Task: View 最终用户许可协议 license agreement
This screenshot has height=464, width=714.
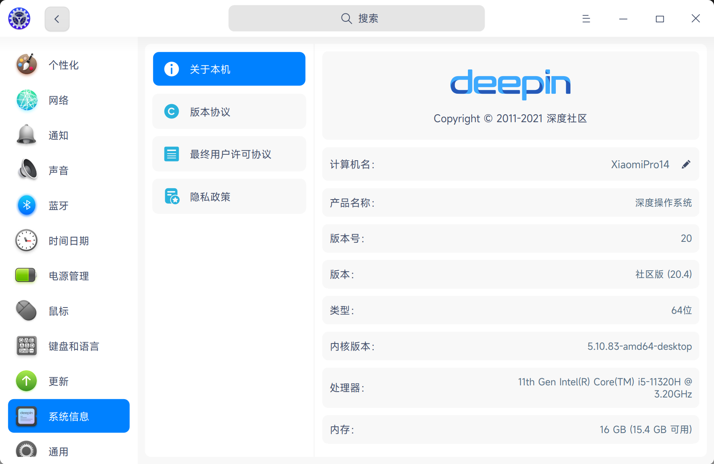Action: tap(229, 154)
